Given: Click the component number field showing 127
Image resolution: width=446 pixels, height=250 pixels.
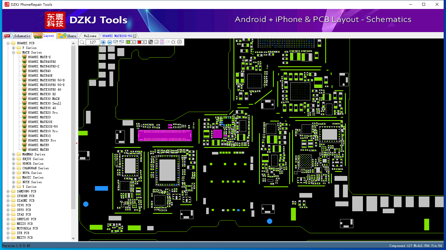Looking at the screenshot, I should [x=93, y=42].
